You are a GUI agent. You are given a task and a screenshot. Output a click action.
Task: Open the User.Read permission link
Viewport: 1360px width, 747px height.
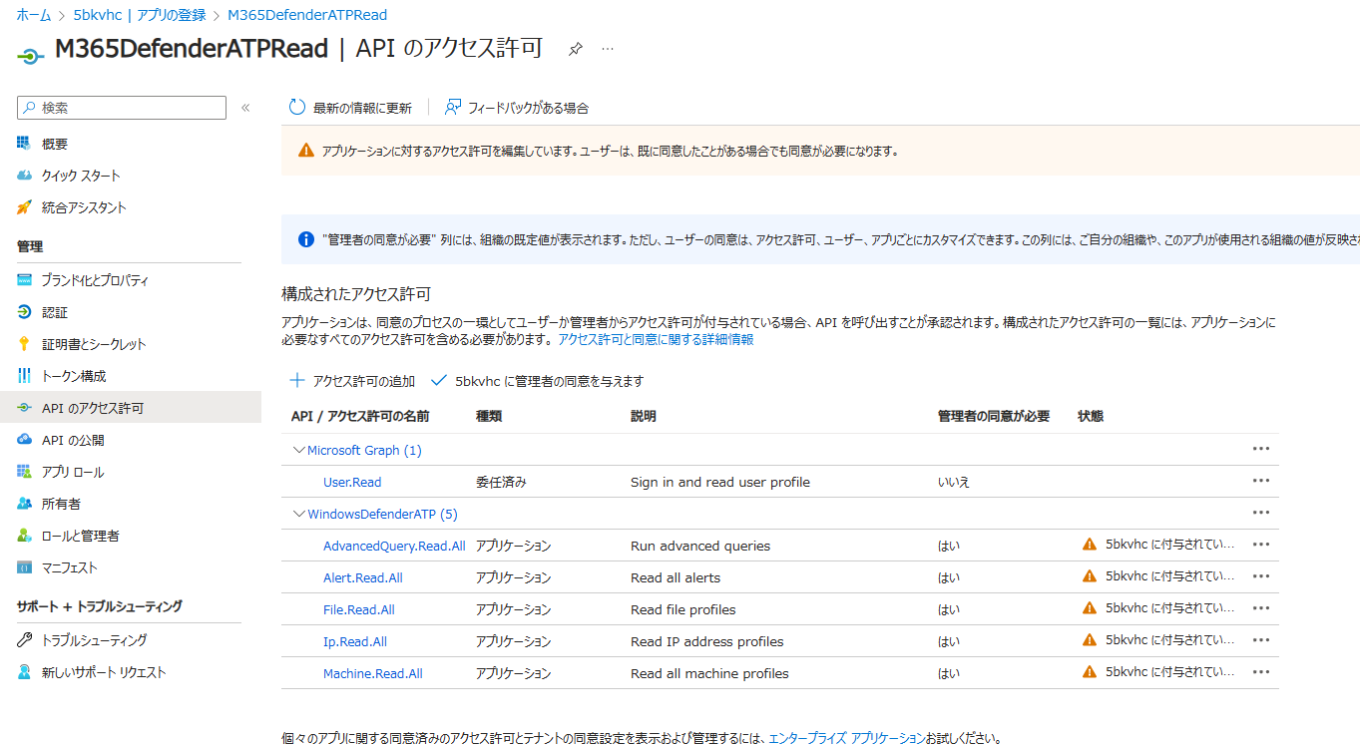(x=351, y=480)
